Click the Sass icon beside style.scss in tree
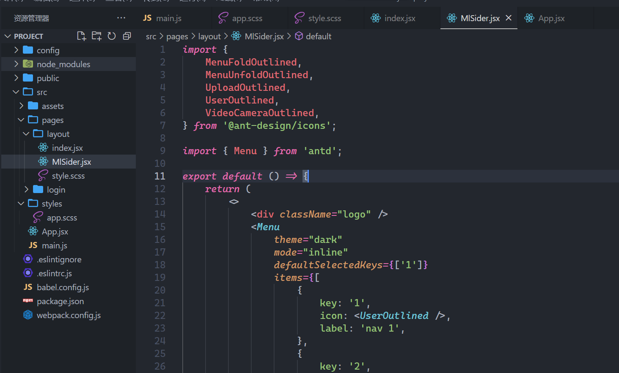The image size is (619, 373). 43,175
